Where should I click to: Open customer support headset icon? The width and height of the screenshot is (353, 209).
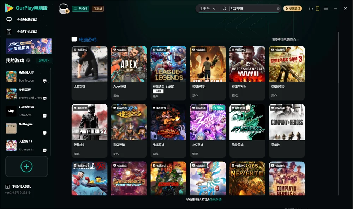click(311, 8)
